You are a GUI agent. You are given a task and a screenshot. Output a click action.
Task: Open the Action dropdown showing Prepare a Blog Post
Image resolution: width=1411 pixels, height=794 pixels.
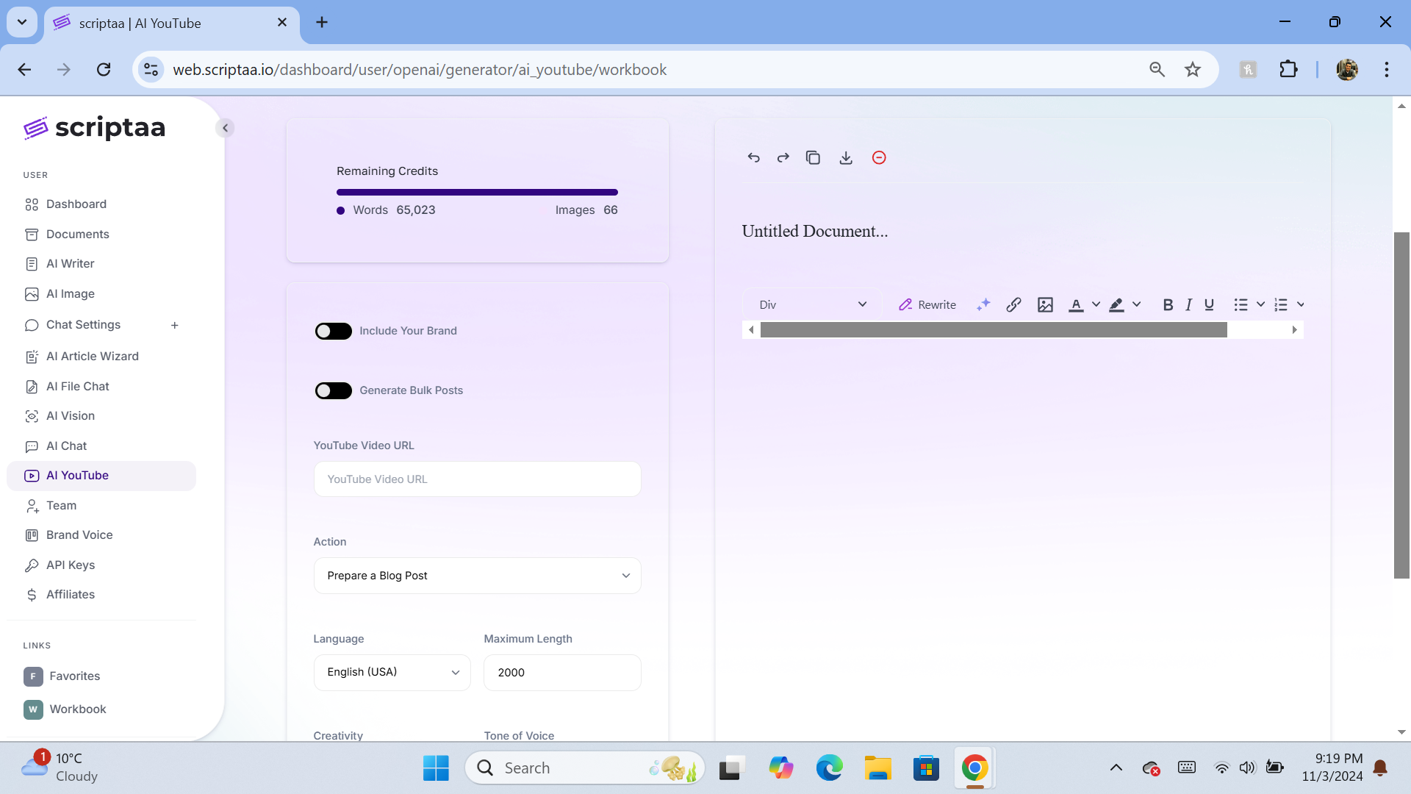(477, 576)
